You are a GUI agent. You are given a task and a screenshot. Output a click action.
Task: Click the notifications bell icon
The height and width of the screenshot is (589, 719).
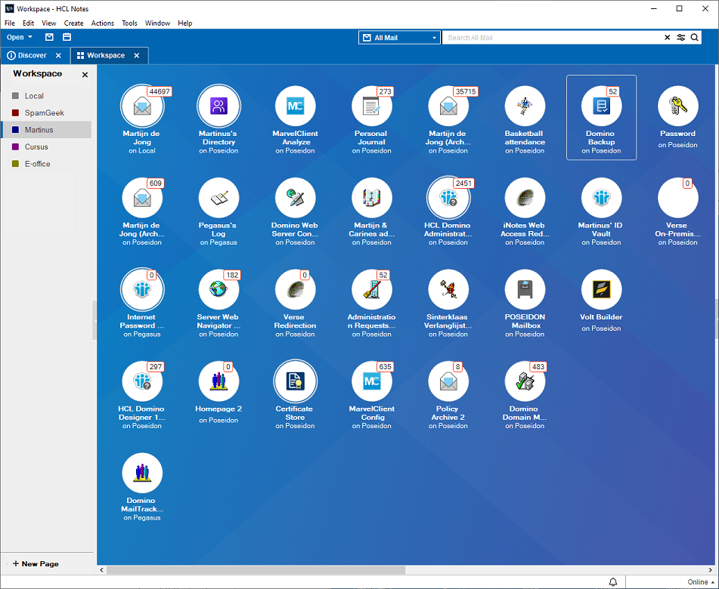(613, 582)
